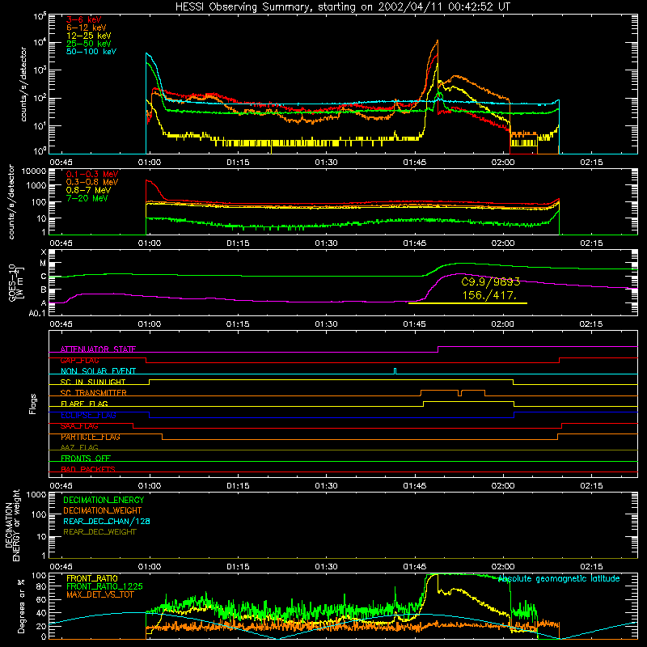
Task: Click the 7-20 MeV legend entry
Action: click(87, 198)
